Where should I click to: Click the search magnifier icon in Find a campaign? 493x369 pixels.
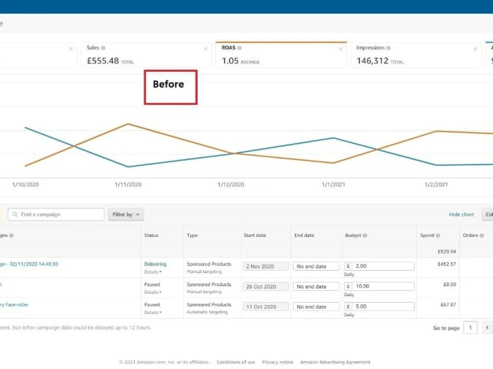tap(15, 215)
